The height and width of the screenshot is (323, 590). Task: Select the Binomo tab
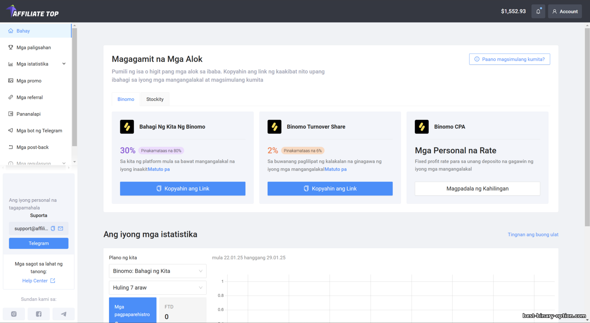(126, 99)
